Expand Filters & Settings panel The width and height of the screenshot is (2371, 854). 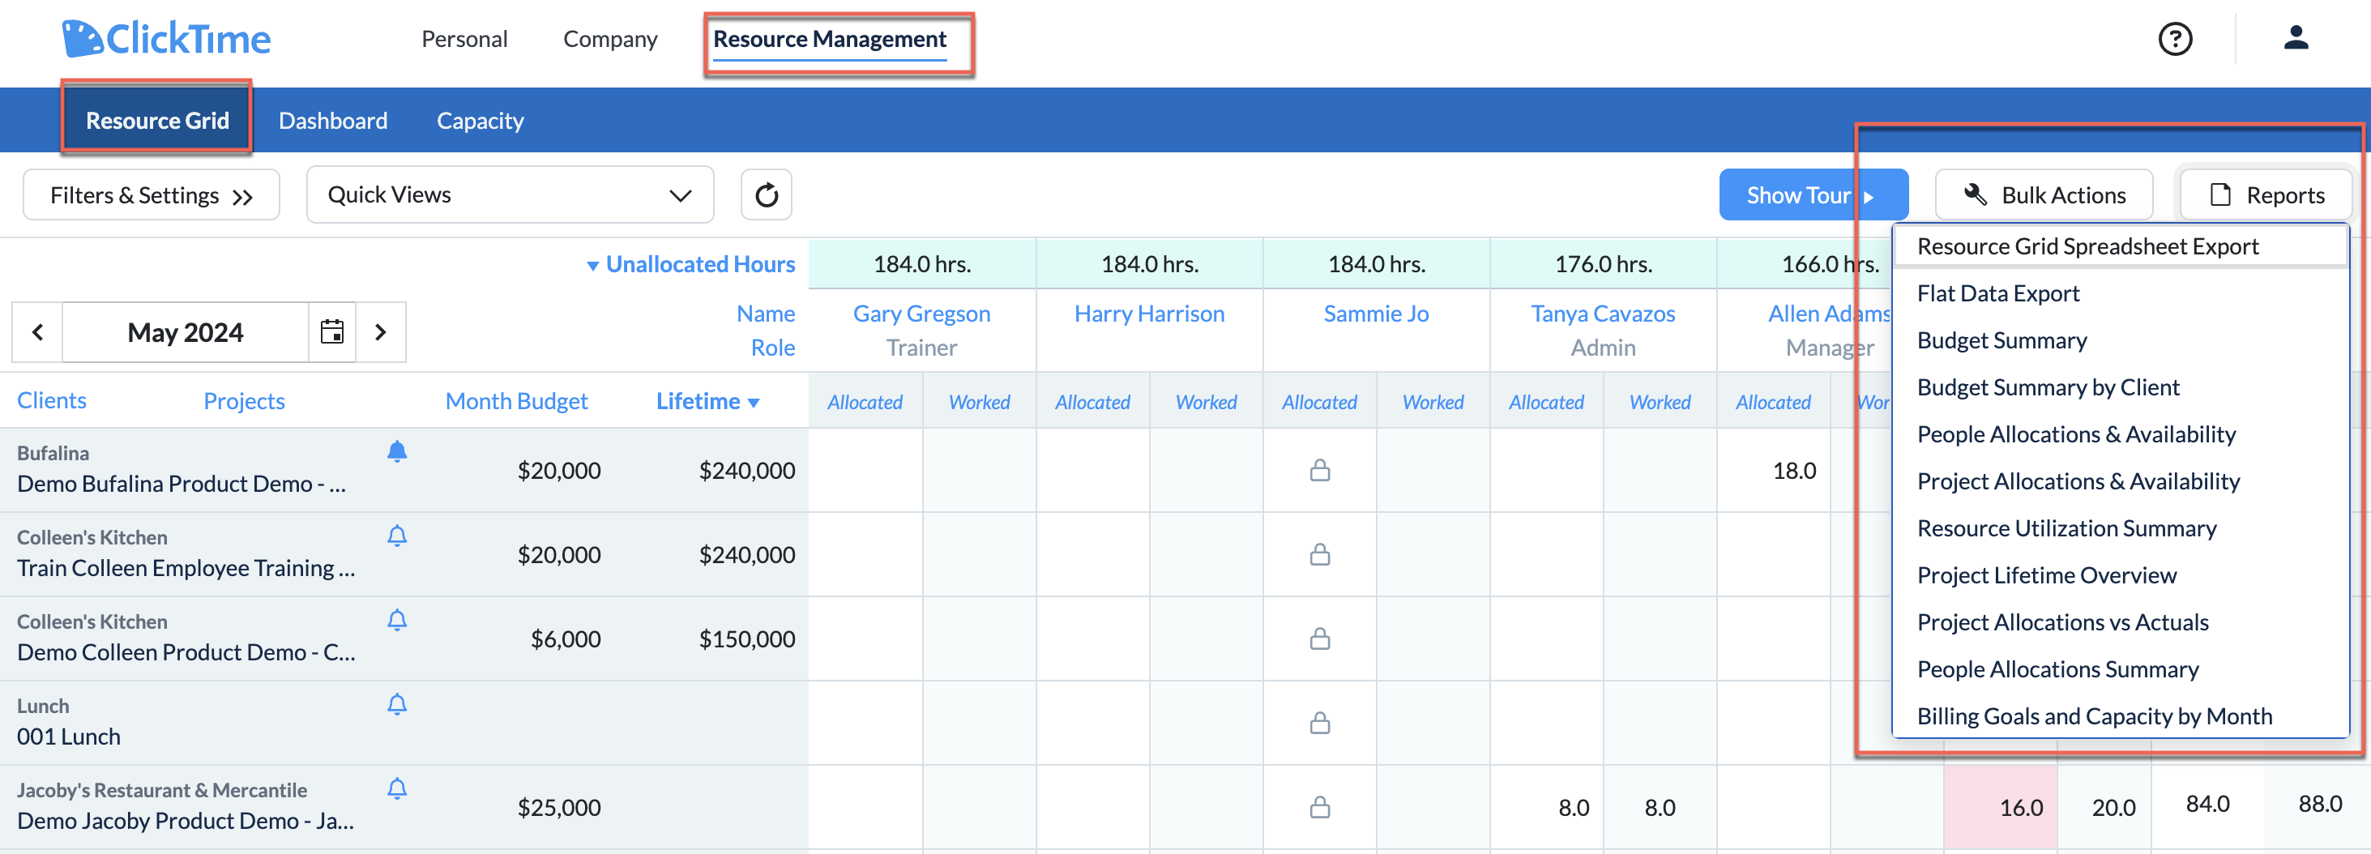(151, 195)
